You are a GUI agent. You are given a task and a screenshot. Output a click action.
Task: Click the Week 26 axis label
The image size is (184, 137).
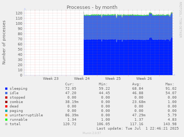click(x=144, y=79)
